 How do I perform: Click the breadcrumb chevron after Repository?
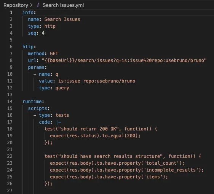pyautogui.click(x=31, y=5)
